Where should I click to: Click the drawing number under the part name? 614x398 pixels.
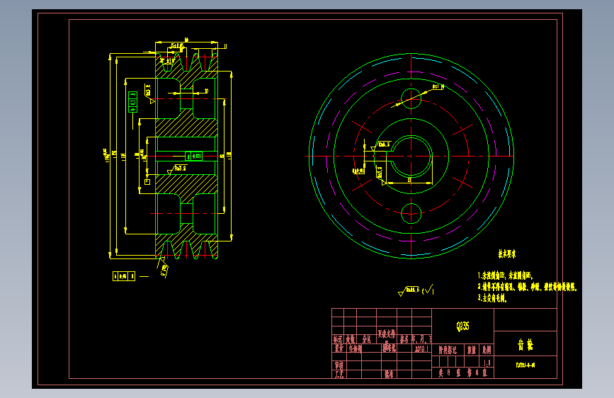[x=525, y=365]
